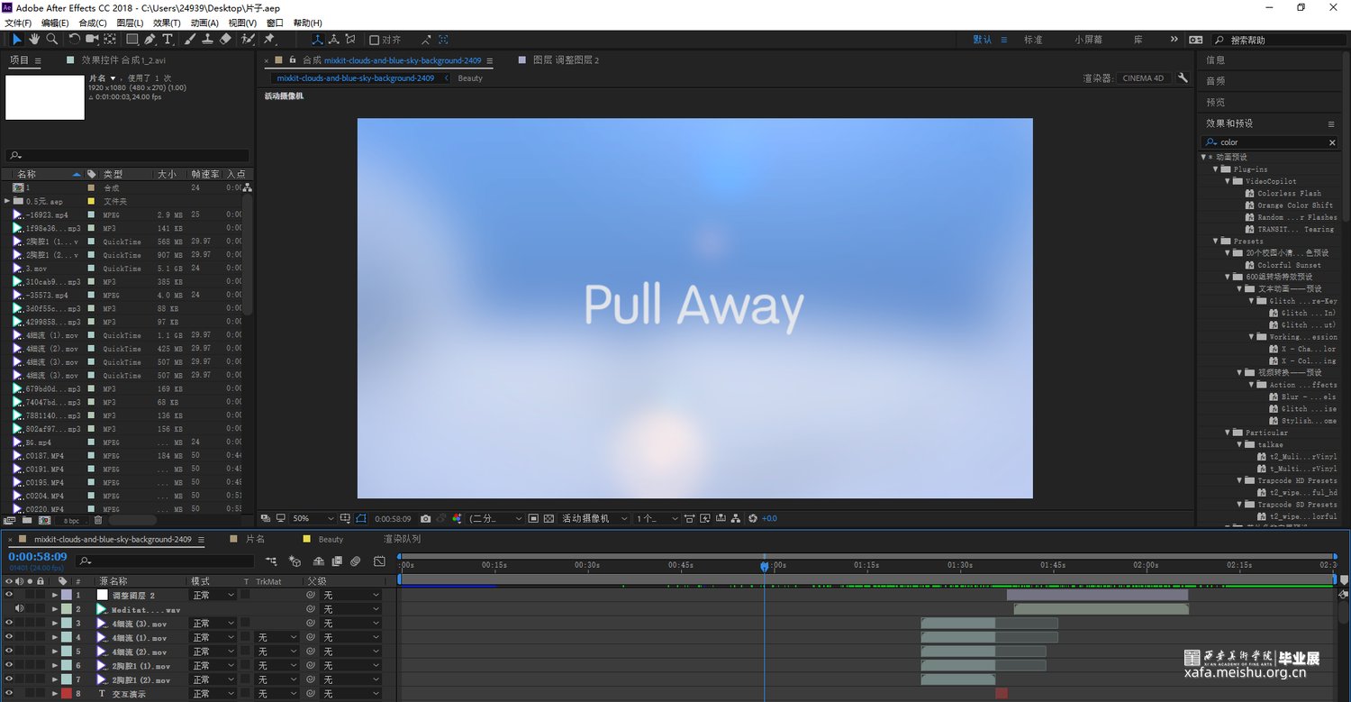Enable the 对齐 snapping checkbox
The width and height of the screenshot is (1351, 702).
click(375, 40)
